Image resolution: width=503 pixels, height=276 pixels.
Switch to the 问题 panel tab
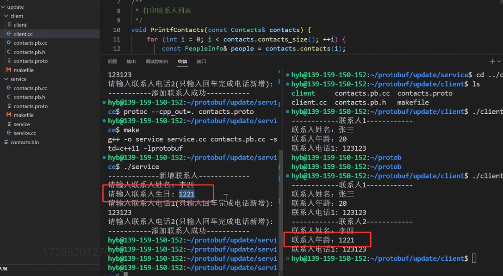coord(112,61)
